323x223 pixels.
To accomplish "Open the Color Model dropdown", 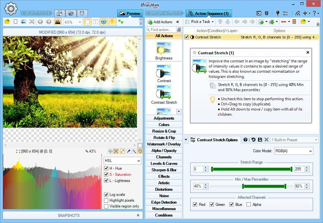I will point(293,151).
